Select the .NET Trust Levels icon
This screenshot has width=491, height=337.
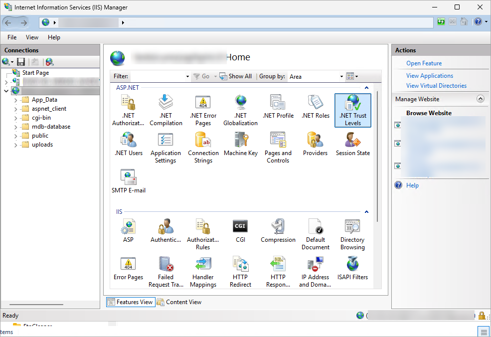[353, 110]
